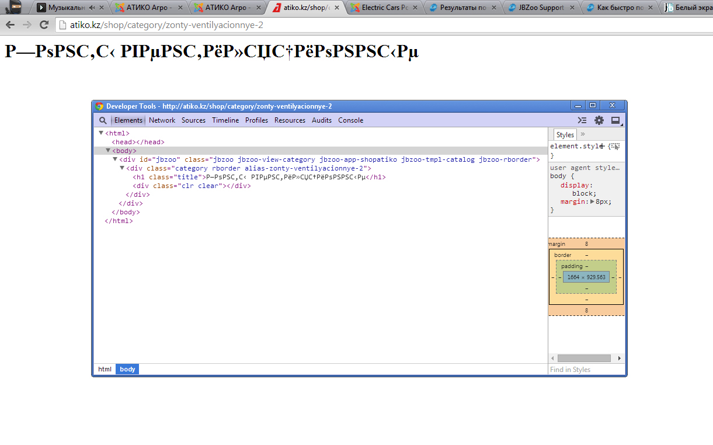Go back using the browser back arrow
This screenshot has width=713, height=445.
click(10, 25)
